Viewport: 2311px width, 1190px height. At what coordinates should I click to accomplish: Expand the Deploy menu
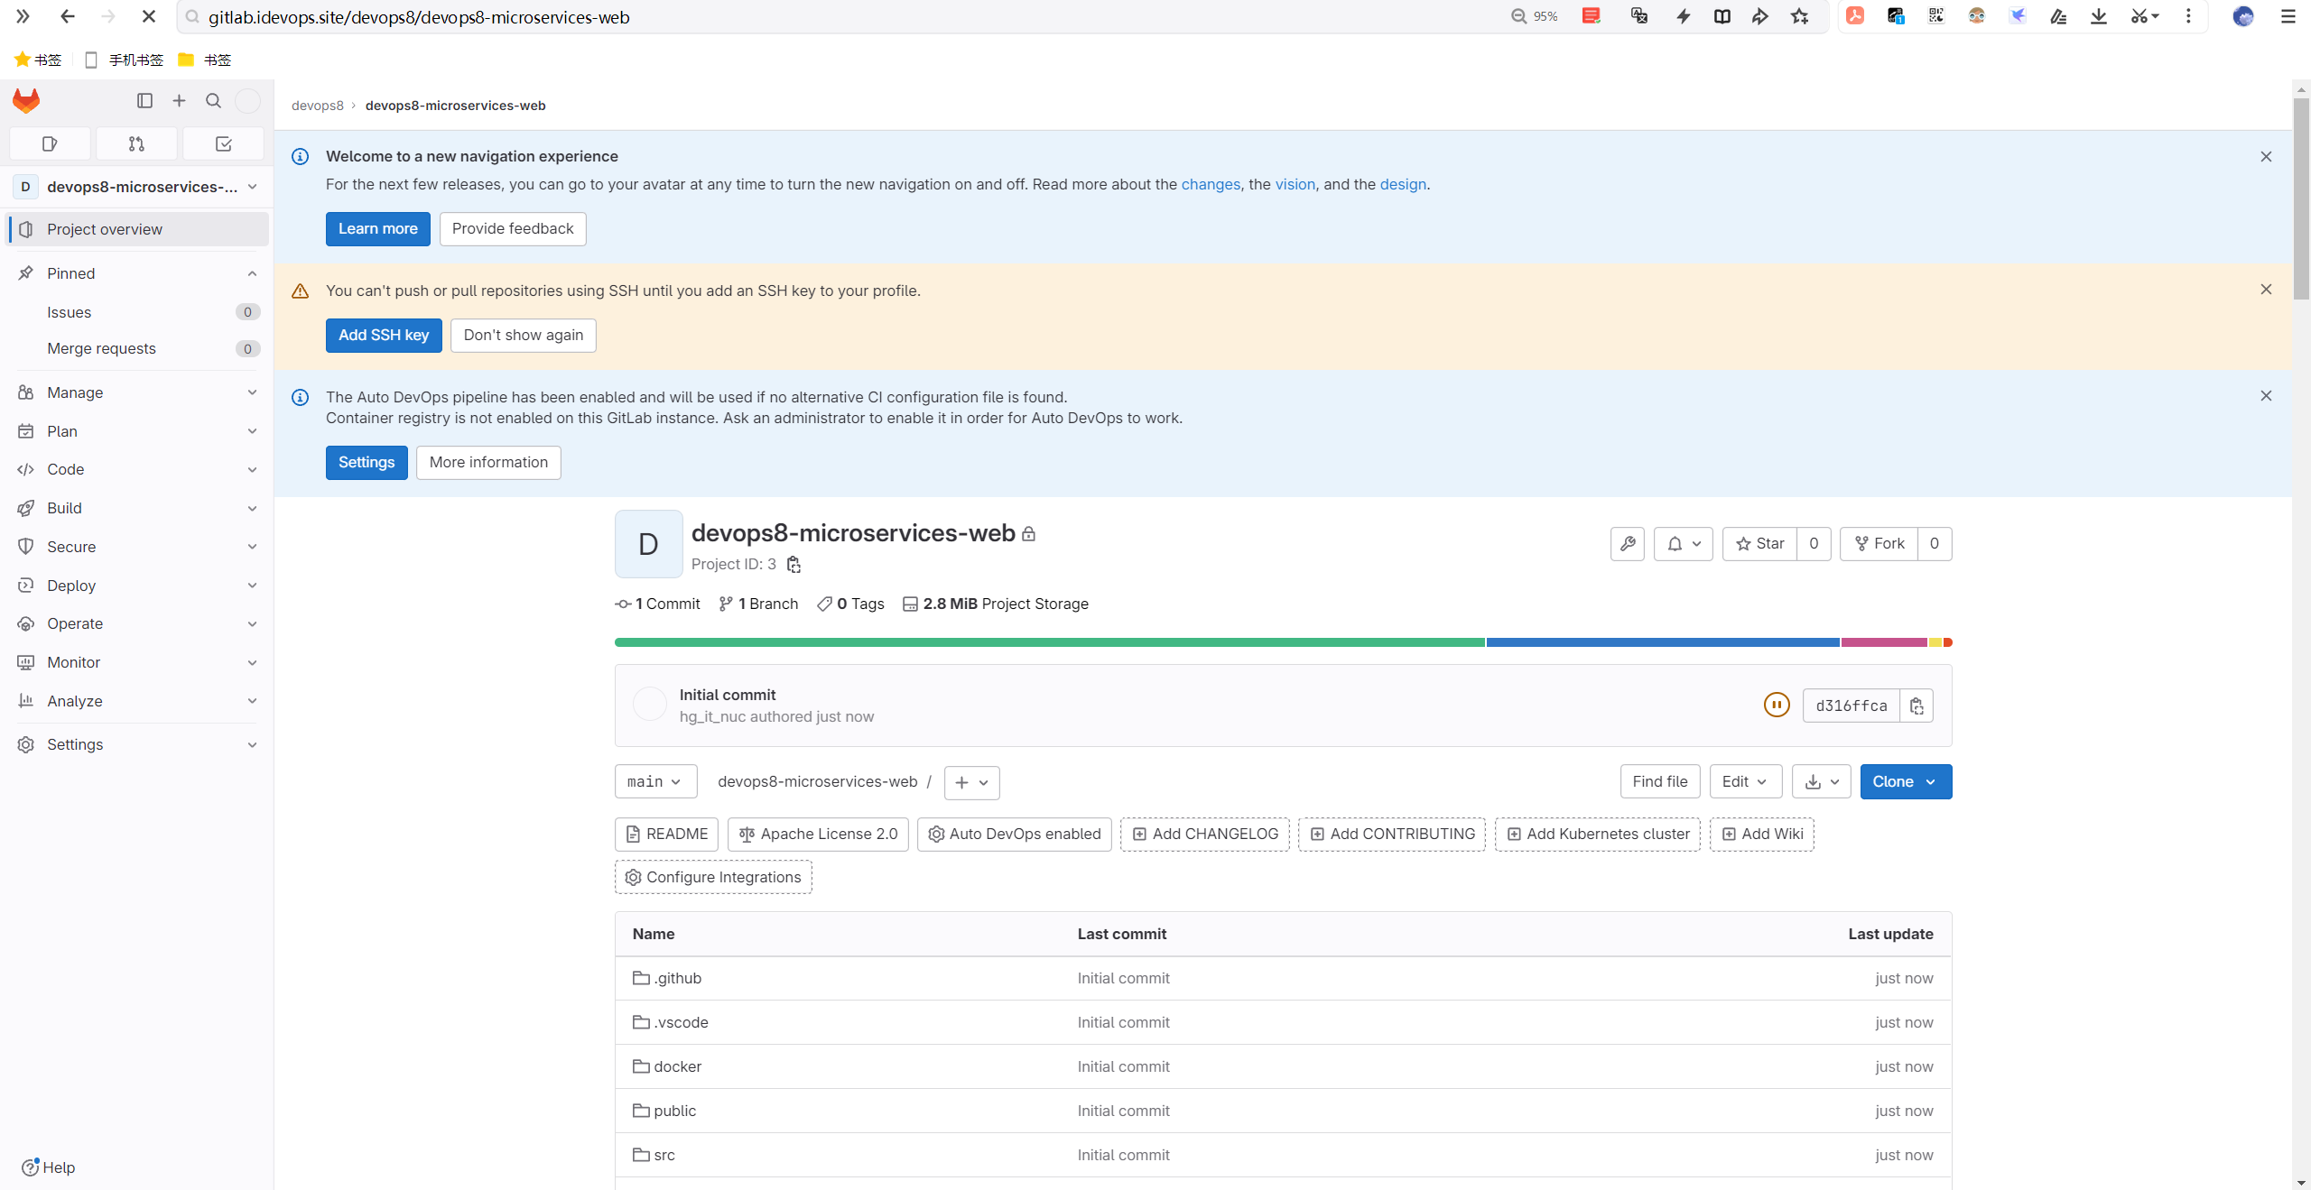[x=138, y=586]
